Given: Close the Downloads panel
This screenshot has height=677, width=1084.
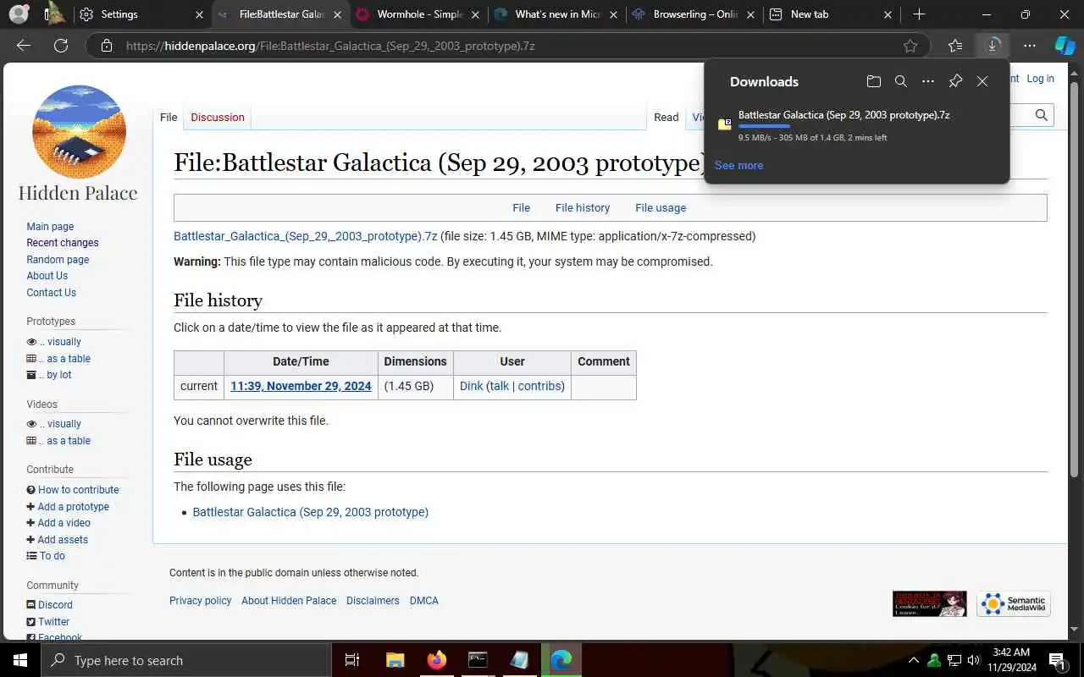Looking at the screenshot, I should pos(982,81).
